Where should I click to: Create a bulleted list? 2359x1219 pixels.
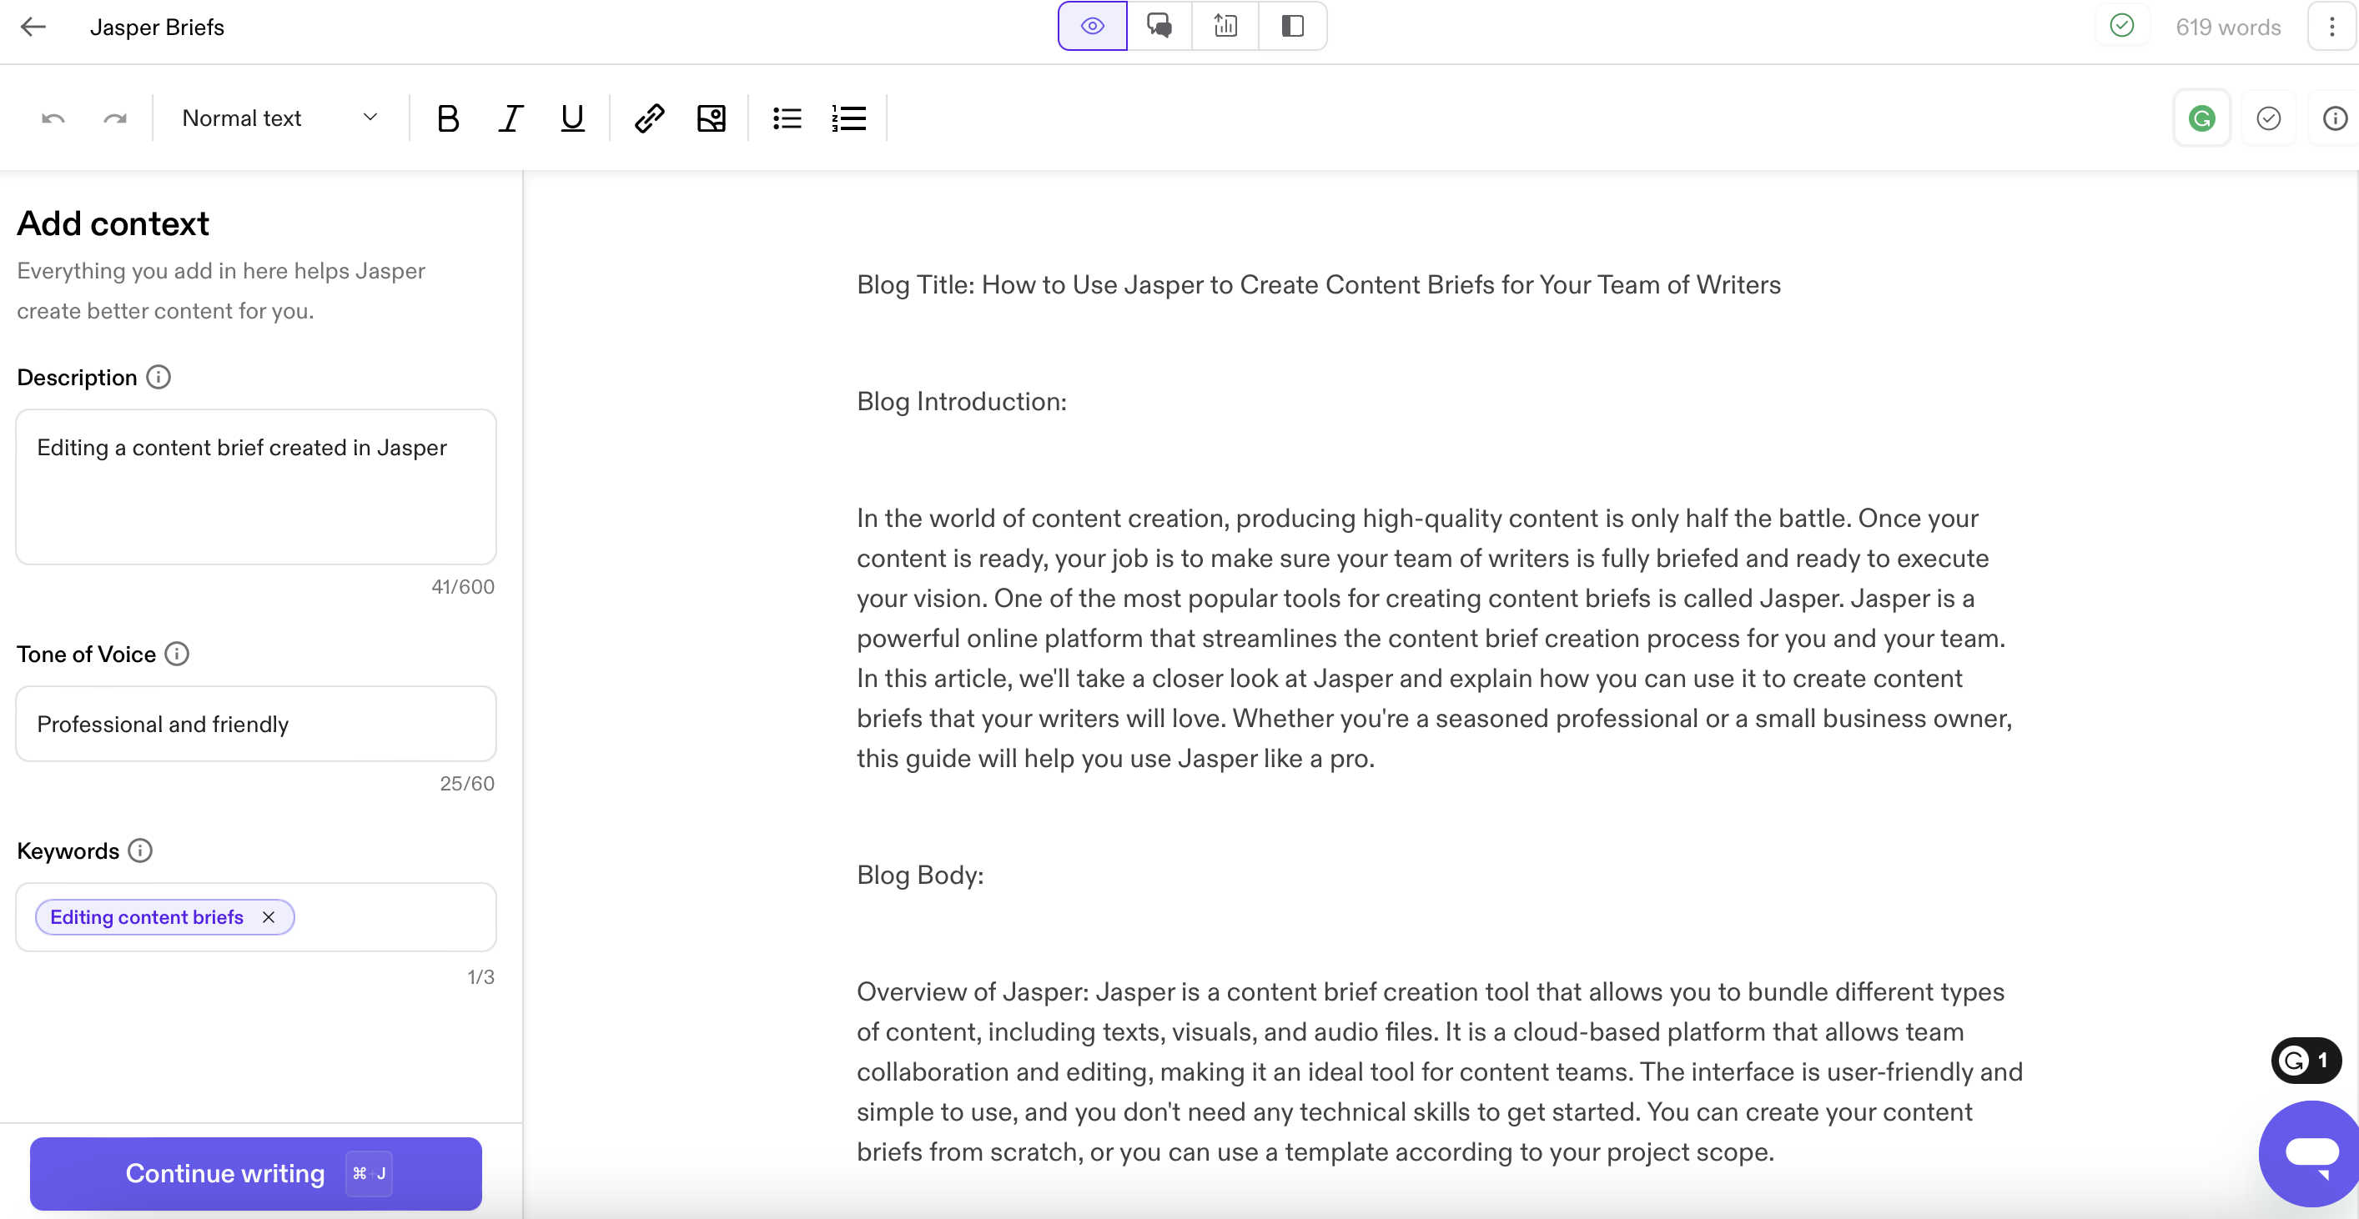[787, 118]
